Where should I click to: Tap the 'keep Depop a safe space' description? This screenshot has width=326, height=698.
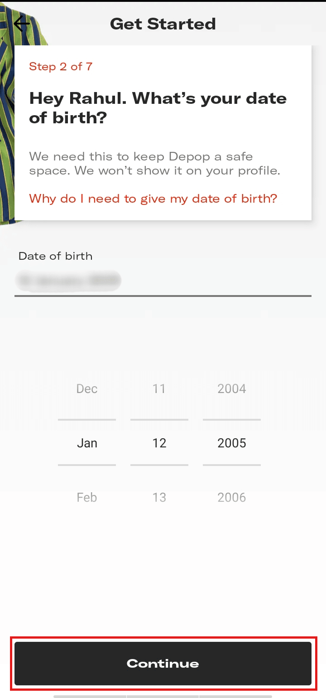click(155, 164)
